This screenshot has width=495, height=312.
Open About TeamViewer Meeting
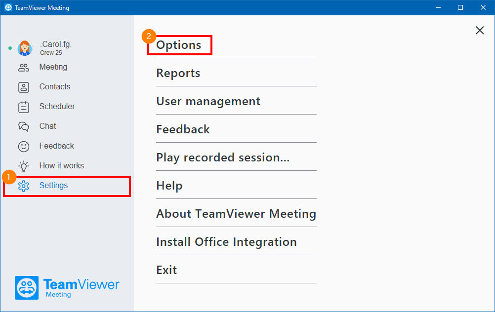pos(236,214)
